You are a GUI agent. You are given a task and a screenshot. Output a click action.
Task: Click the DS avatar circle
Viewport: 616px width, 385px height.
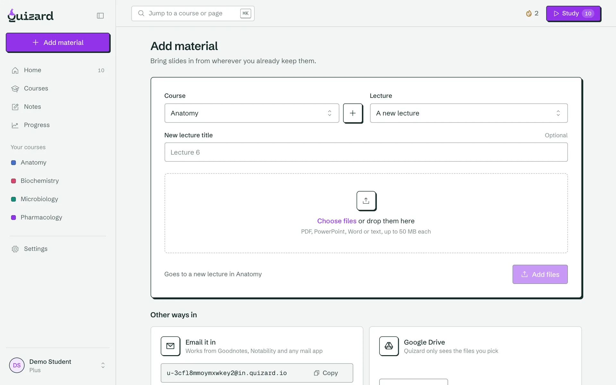click(17, 365)
